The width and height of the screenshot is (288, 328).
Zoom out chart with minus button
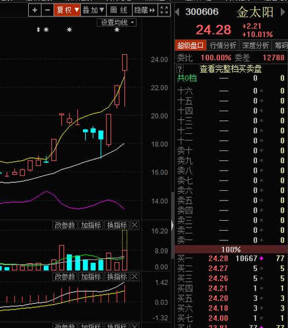pyautogui.click(x=48, y=10)
